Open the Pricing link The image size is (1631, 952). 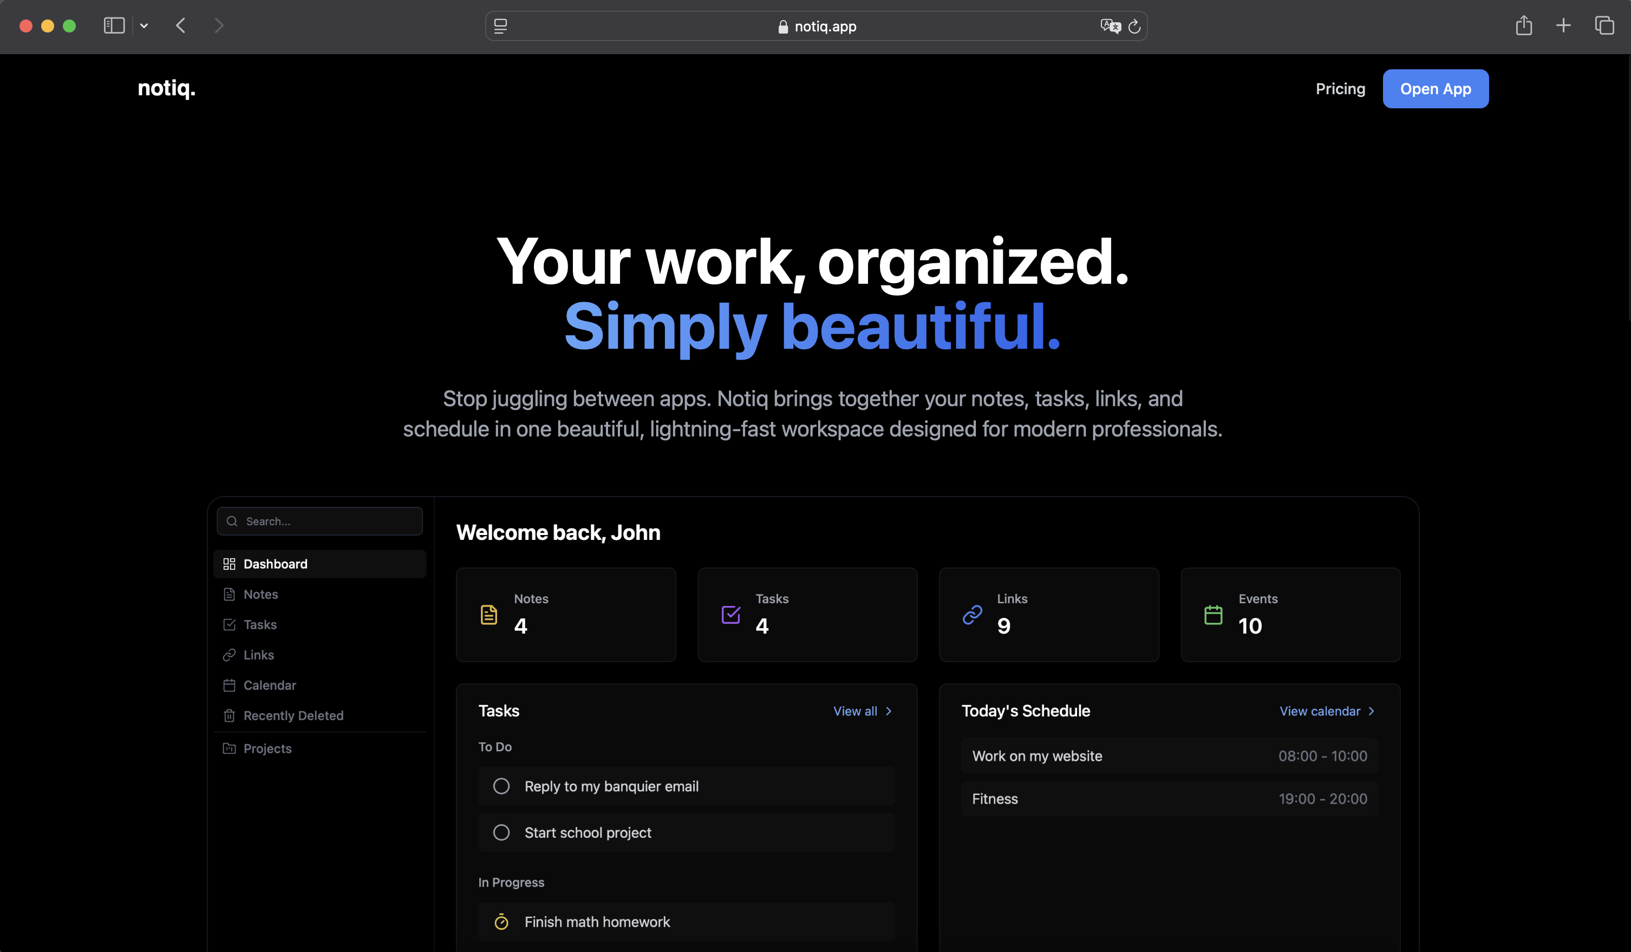click(1340, 89)
